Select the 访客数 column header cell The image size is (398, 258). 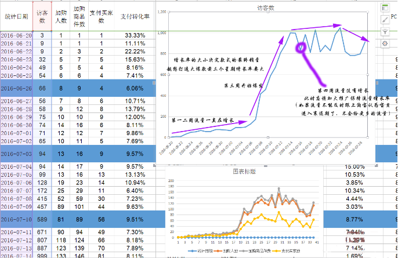coord(42,16)
